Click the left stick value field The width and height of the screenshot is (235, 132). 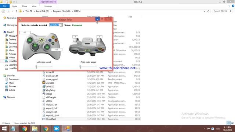pos(25,32)
